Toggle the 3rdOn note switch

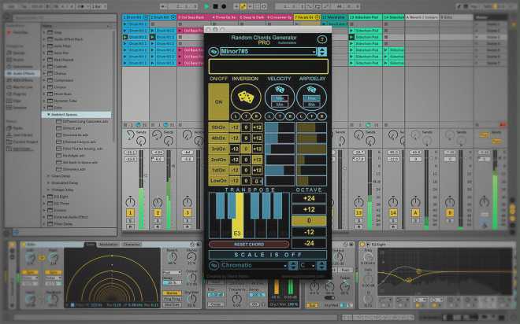pyautogui.click(x=218, y=149)
